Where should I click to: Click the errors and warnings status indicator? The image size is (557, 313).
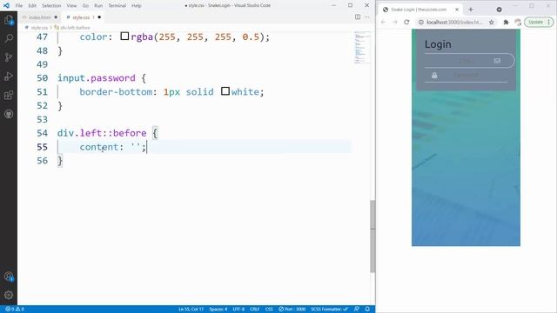pos(15,310)
